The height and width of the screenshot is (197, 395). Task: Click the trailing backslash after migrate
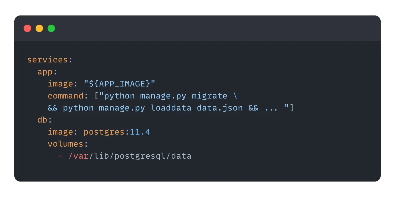[x=235, y=96]
